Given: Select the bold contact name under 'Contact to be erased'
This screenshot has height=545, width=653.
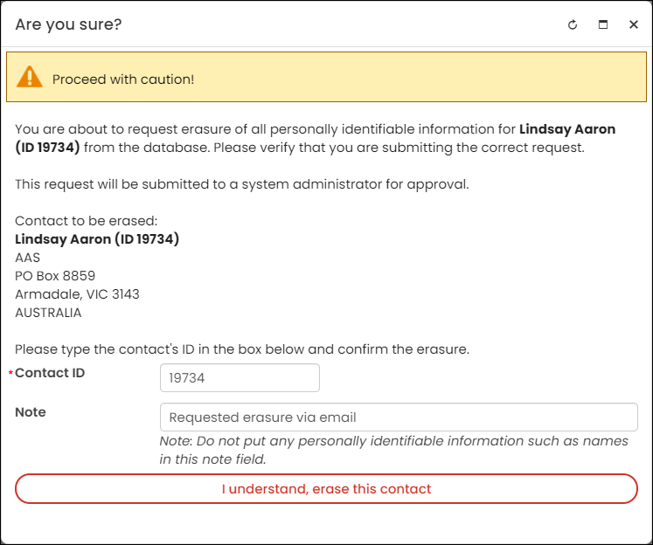Looking at the screenshot, I should tap(97, 239).
